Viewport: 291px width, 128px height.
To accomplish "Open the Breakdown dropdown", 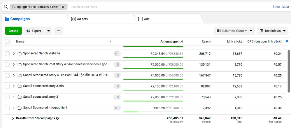I will [272, 31].
